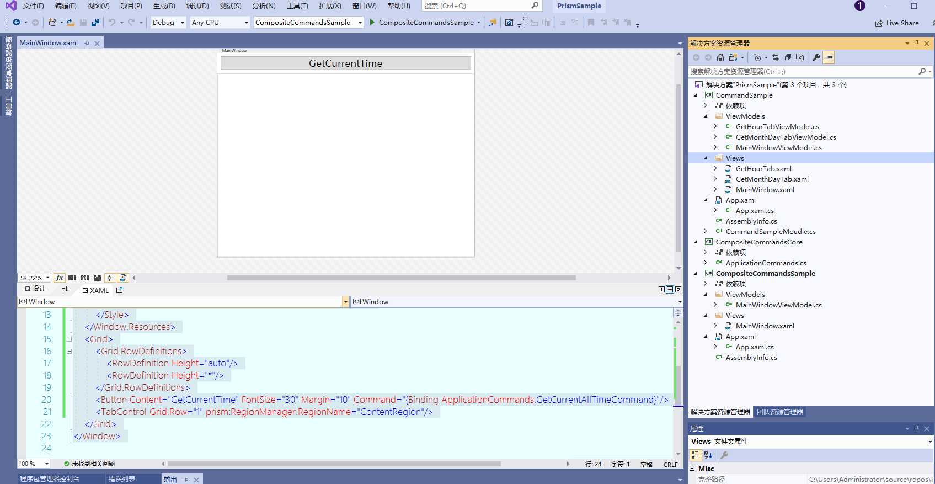Open the Debug configuration dropdown
This screenshot has width=935, height=484.
(168, 23)
